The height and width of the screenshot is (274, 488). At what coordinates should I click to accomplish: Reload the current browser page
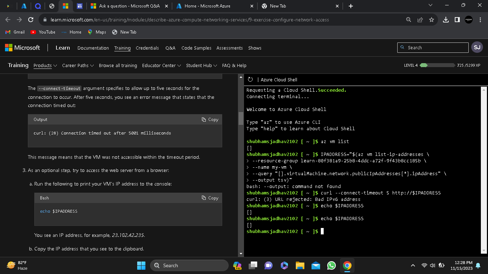pyautogui.click(x=31, y=20)
